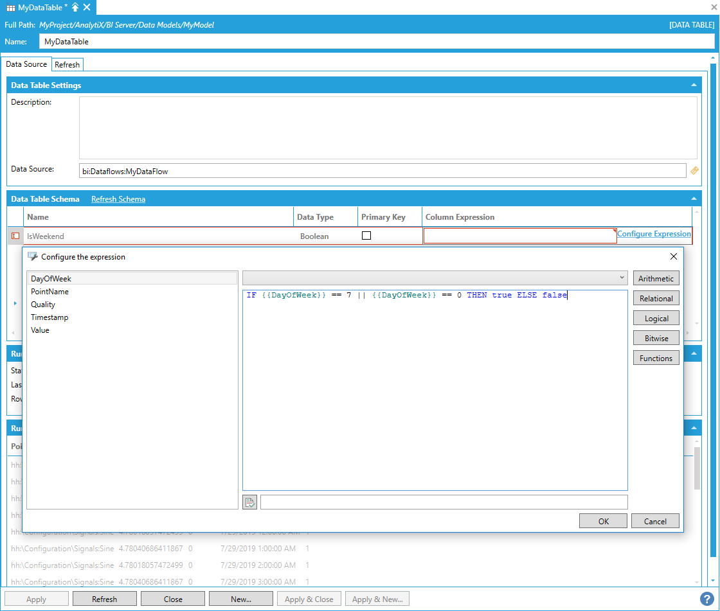Toggle the Primary Key checkbox for IsWeekend
The height and width of the screenshot is (611, 720).
pyautogui.click(x=366, y=236)
